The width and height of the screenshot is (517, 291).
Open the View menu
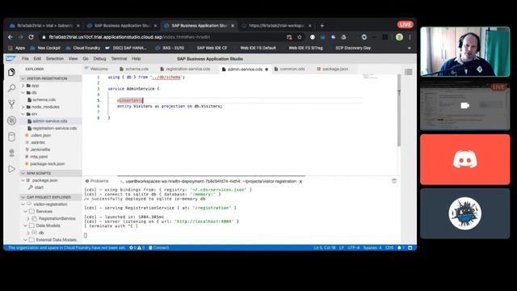tap(73, 58)
